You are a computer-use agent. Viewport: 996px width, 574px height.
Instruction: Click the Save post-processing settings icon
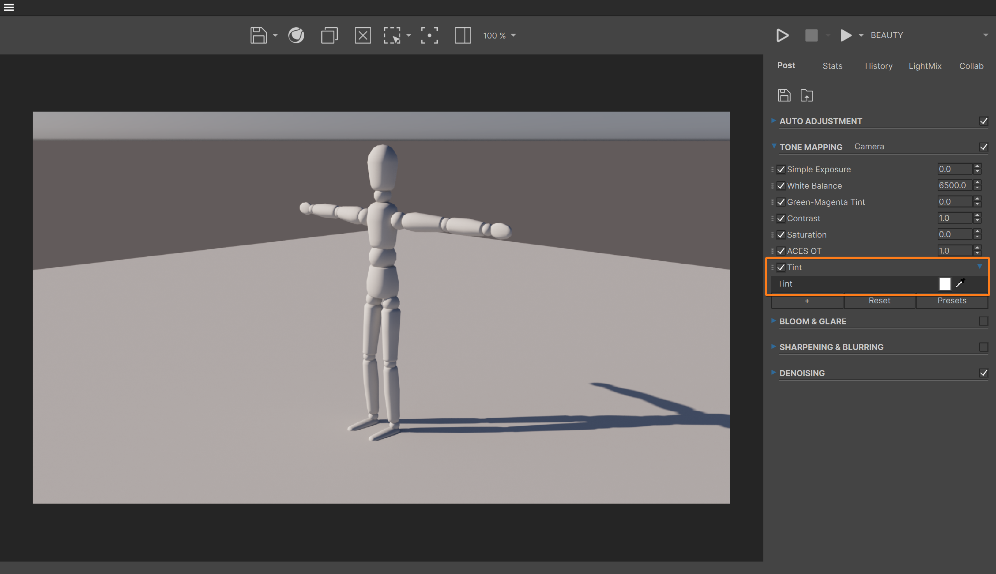click(784, 95)
